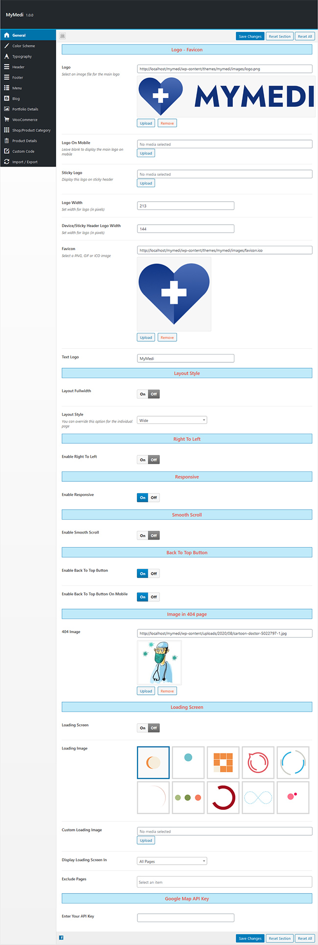The image size is (318, 945).
Task: Open the Color Scheme section
Action: pyautogui.click(x=28, y=46)
